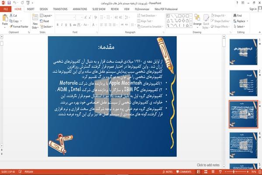Switch to the DESIGN ribbon tab

[44, 9]
